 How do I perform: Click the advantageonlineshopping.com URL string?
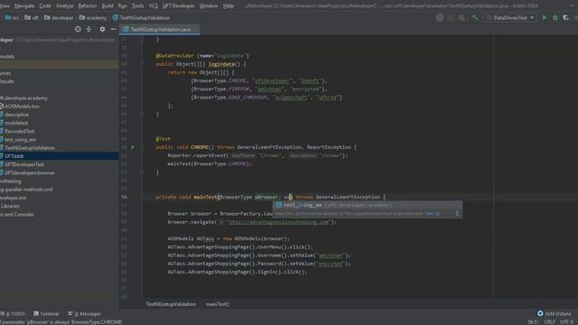[x=279, y=222]
